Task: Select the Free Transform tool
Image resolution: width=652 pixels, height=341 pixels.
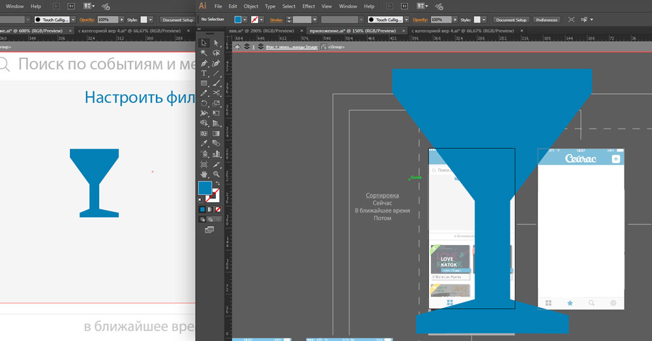Action: tap(216, 113)
